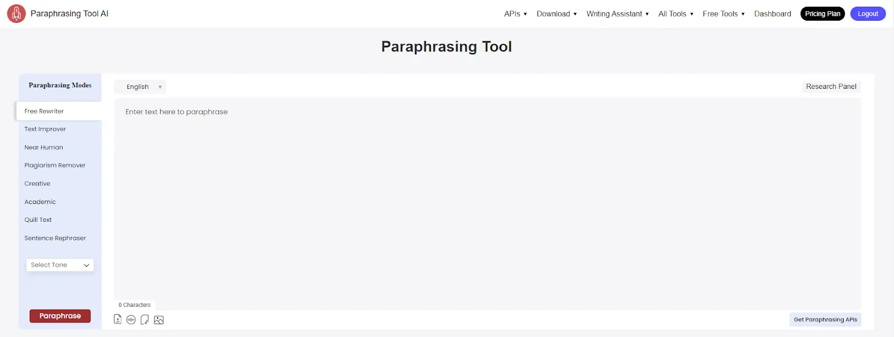
Task: Click the speech waveform icon
Action: click(x=131, y=320)
